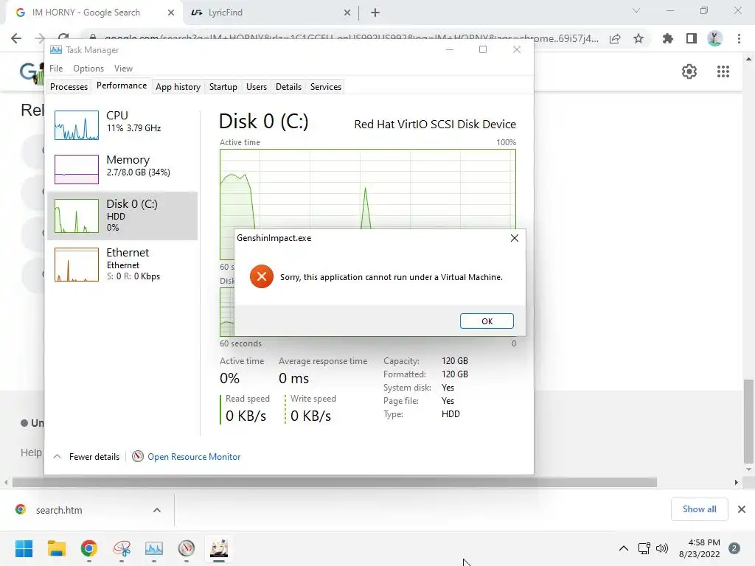Click the address bar URL
Viewport: 755px width, 566px height.
(x=352, y=38)
